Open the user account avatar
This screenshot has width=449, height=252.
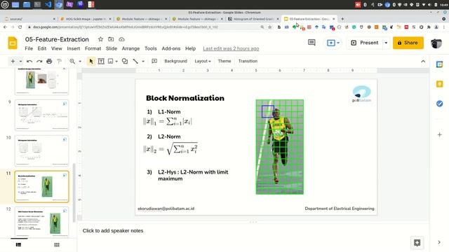(x=436, y=43)
